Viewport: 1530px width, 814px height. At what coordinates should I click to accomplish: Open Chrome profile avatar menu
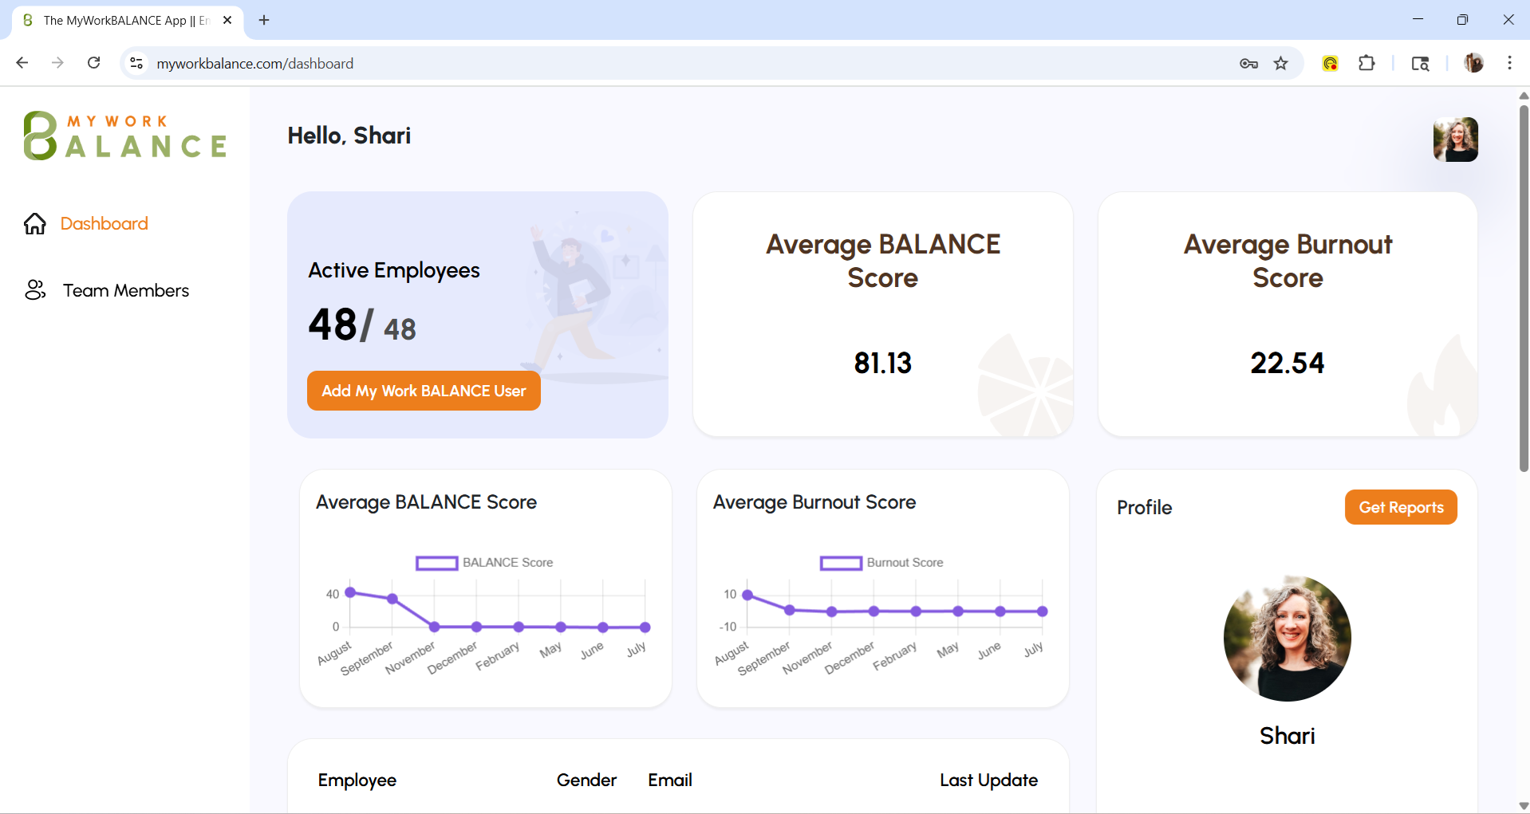[1473, 63]
